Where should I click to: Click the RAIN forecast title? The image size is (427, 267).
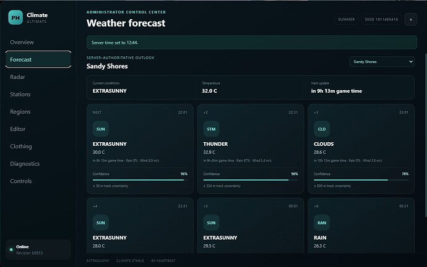click(x=320, y=237)
